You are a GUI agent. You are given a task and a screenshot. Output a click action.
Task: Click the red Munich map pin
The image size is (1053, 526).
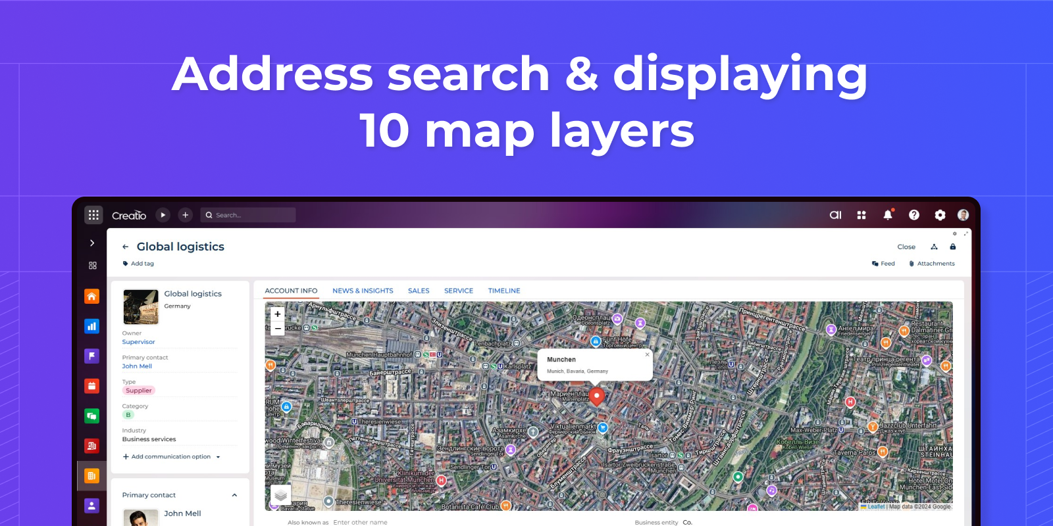tap(596, 396)
